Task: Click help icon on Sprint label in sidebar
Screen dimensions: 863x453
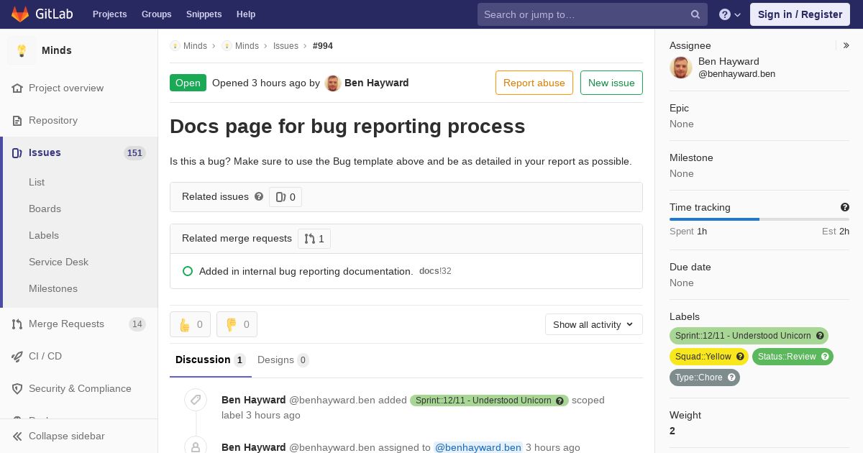Action: pos(820,336)
